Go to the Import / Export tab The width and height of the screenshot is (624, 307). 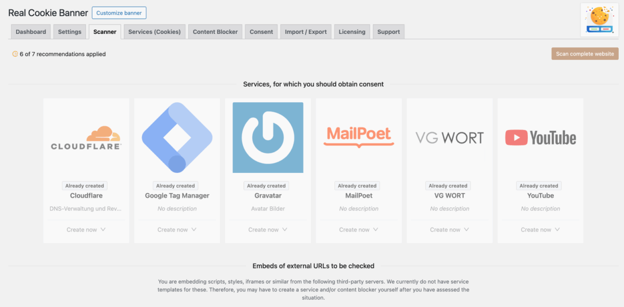point(306,32)
